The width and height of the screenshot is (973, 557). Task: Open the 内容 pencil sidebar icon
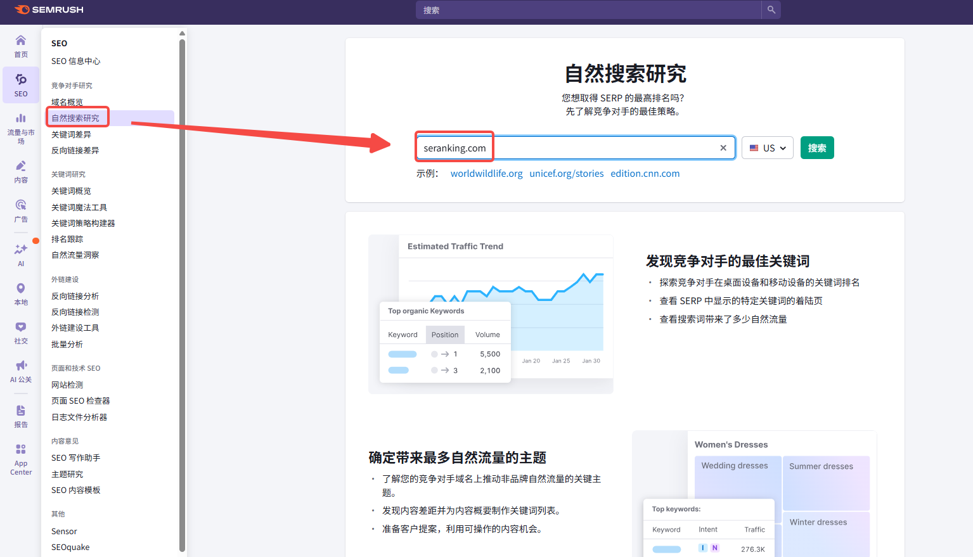click(x=21, y=171)
